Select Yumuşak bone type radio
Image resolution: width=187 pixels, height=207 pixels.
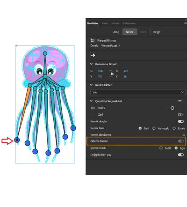coord(154,128)
